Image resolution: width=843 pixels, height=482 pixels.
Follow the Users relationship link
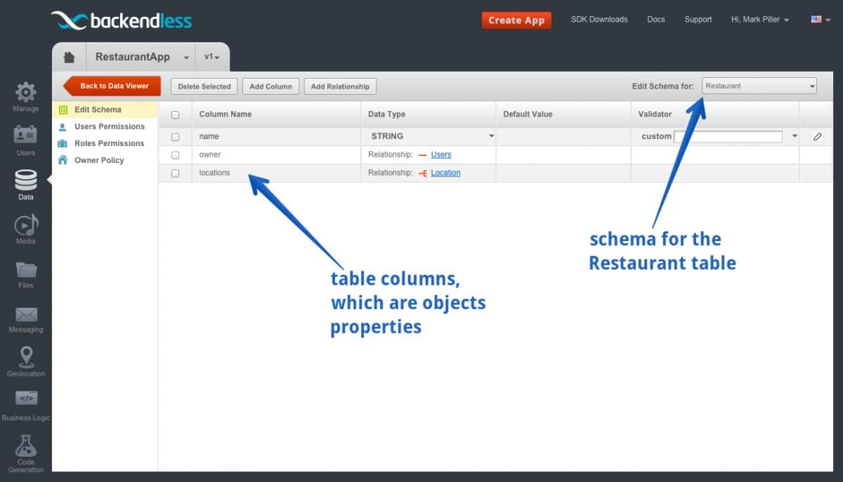(x=441, y=155)
